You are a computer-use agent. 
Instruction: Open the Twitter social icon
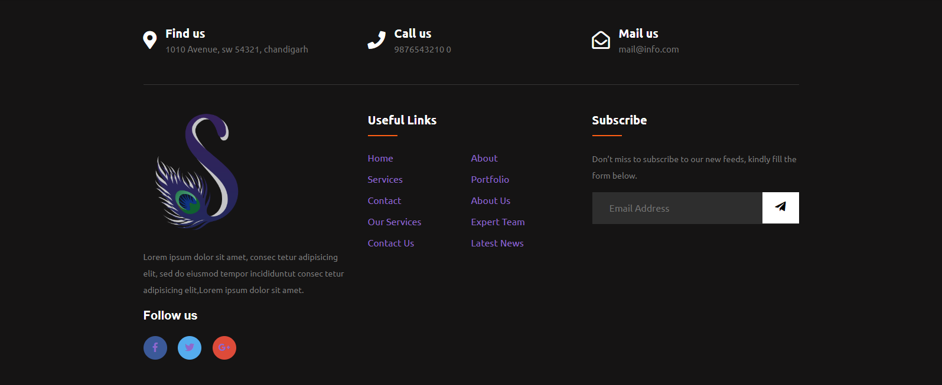(x=190, y=348)
